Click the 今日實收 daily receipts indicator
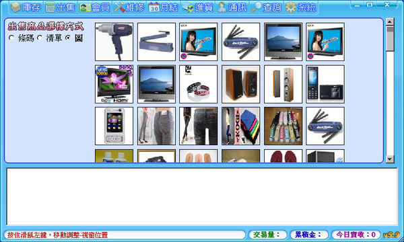This screenshot has width=404, height=242. [356, 235]
